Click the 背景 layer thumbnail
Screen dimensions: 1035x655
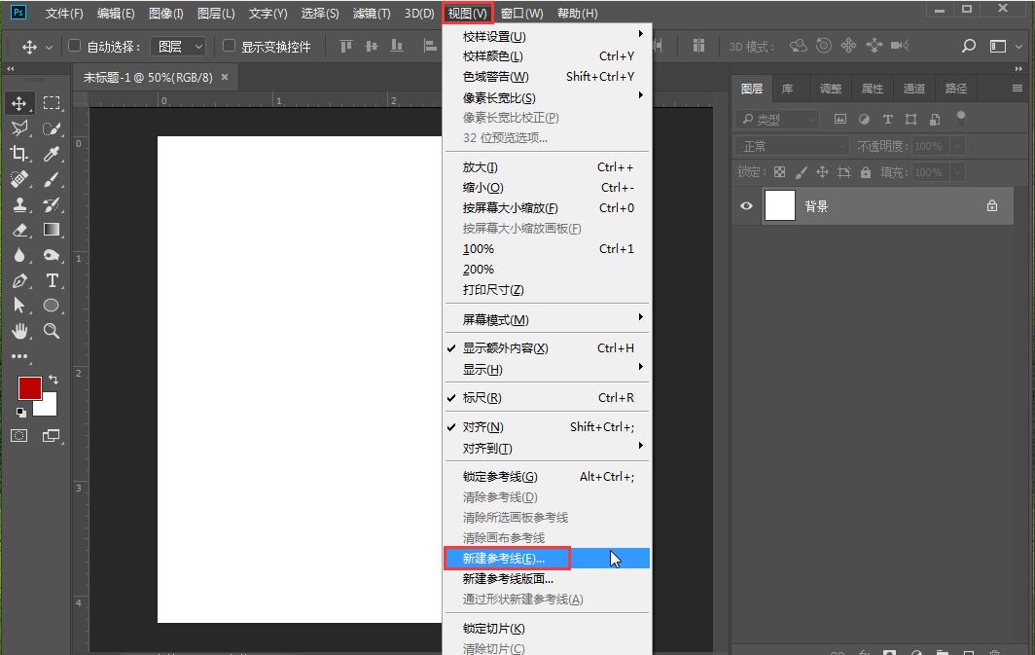[x=780, y=205]
